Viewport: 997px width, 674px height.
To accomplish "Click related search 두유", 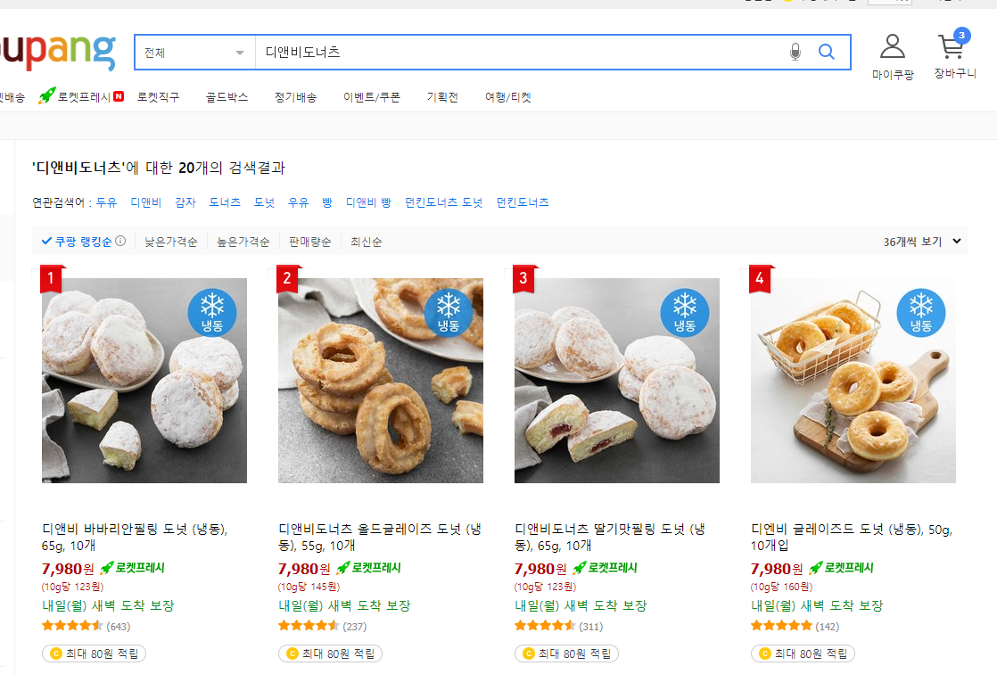I will pyautogui.click(x=107, y=202).
